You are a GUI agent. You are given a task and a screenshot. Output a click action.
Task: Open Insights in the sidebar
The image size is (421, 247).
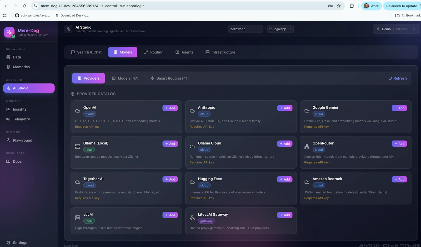(29, 109)
